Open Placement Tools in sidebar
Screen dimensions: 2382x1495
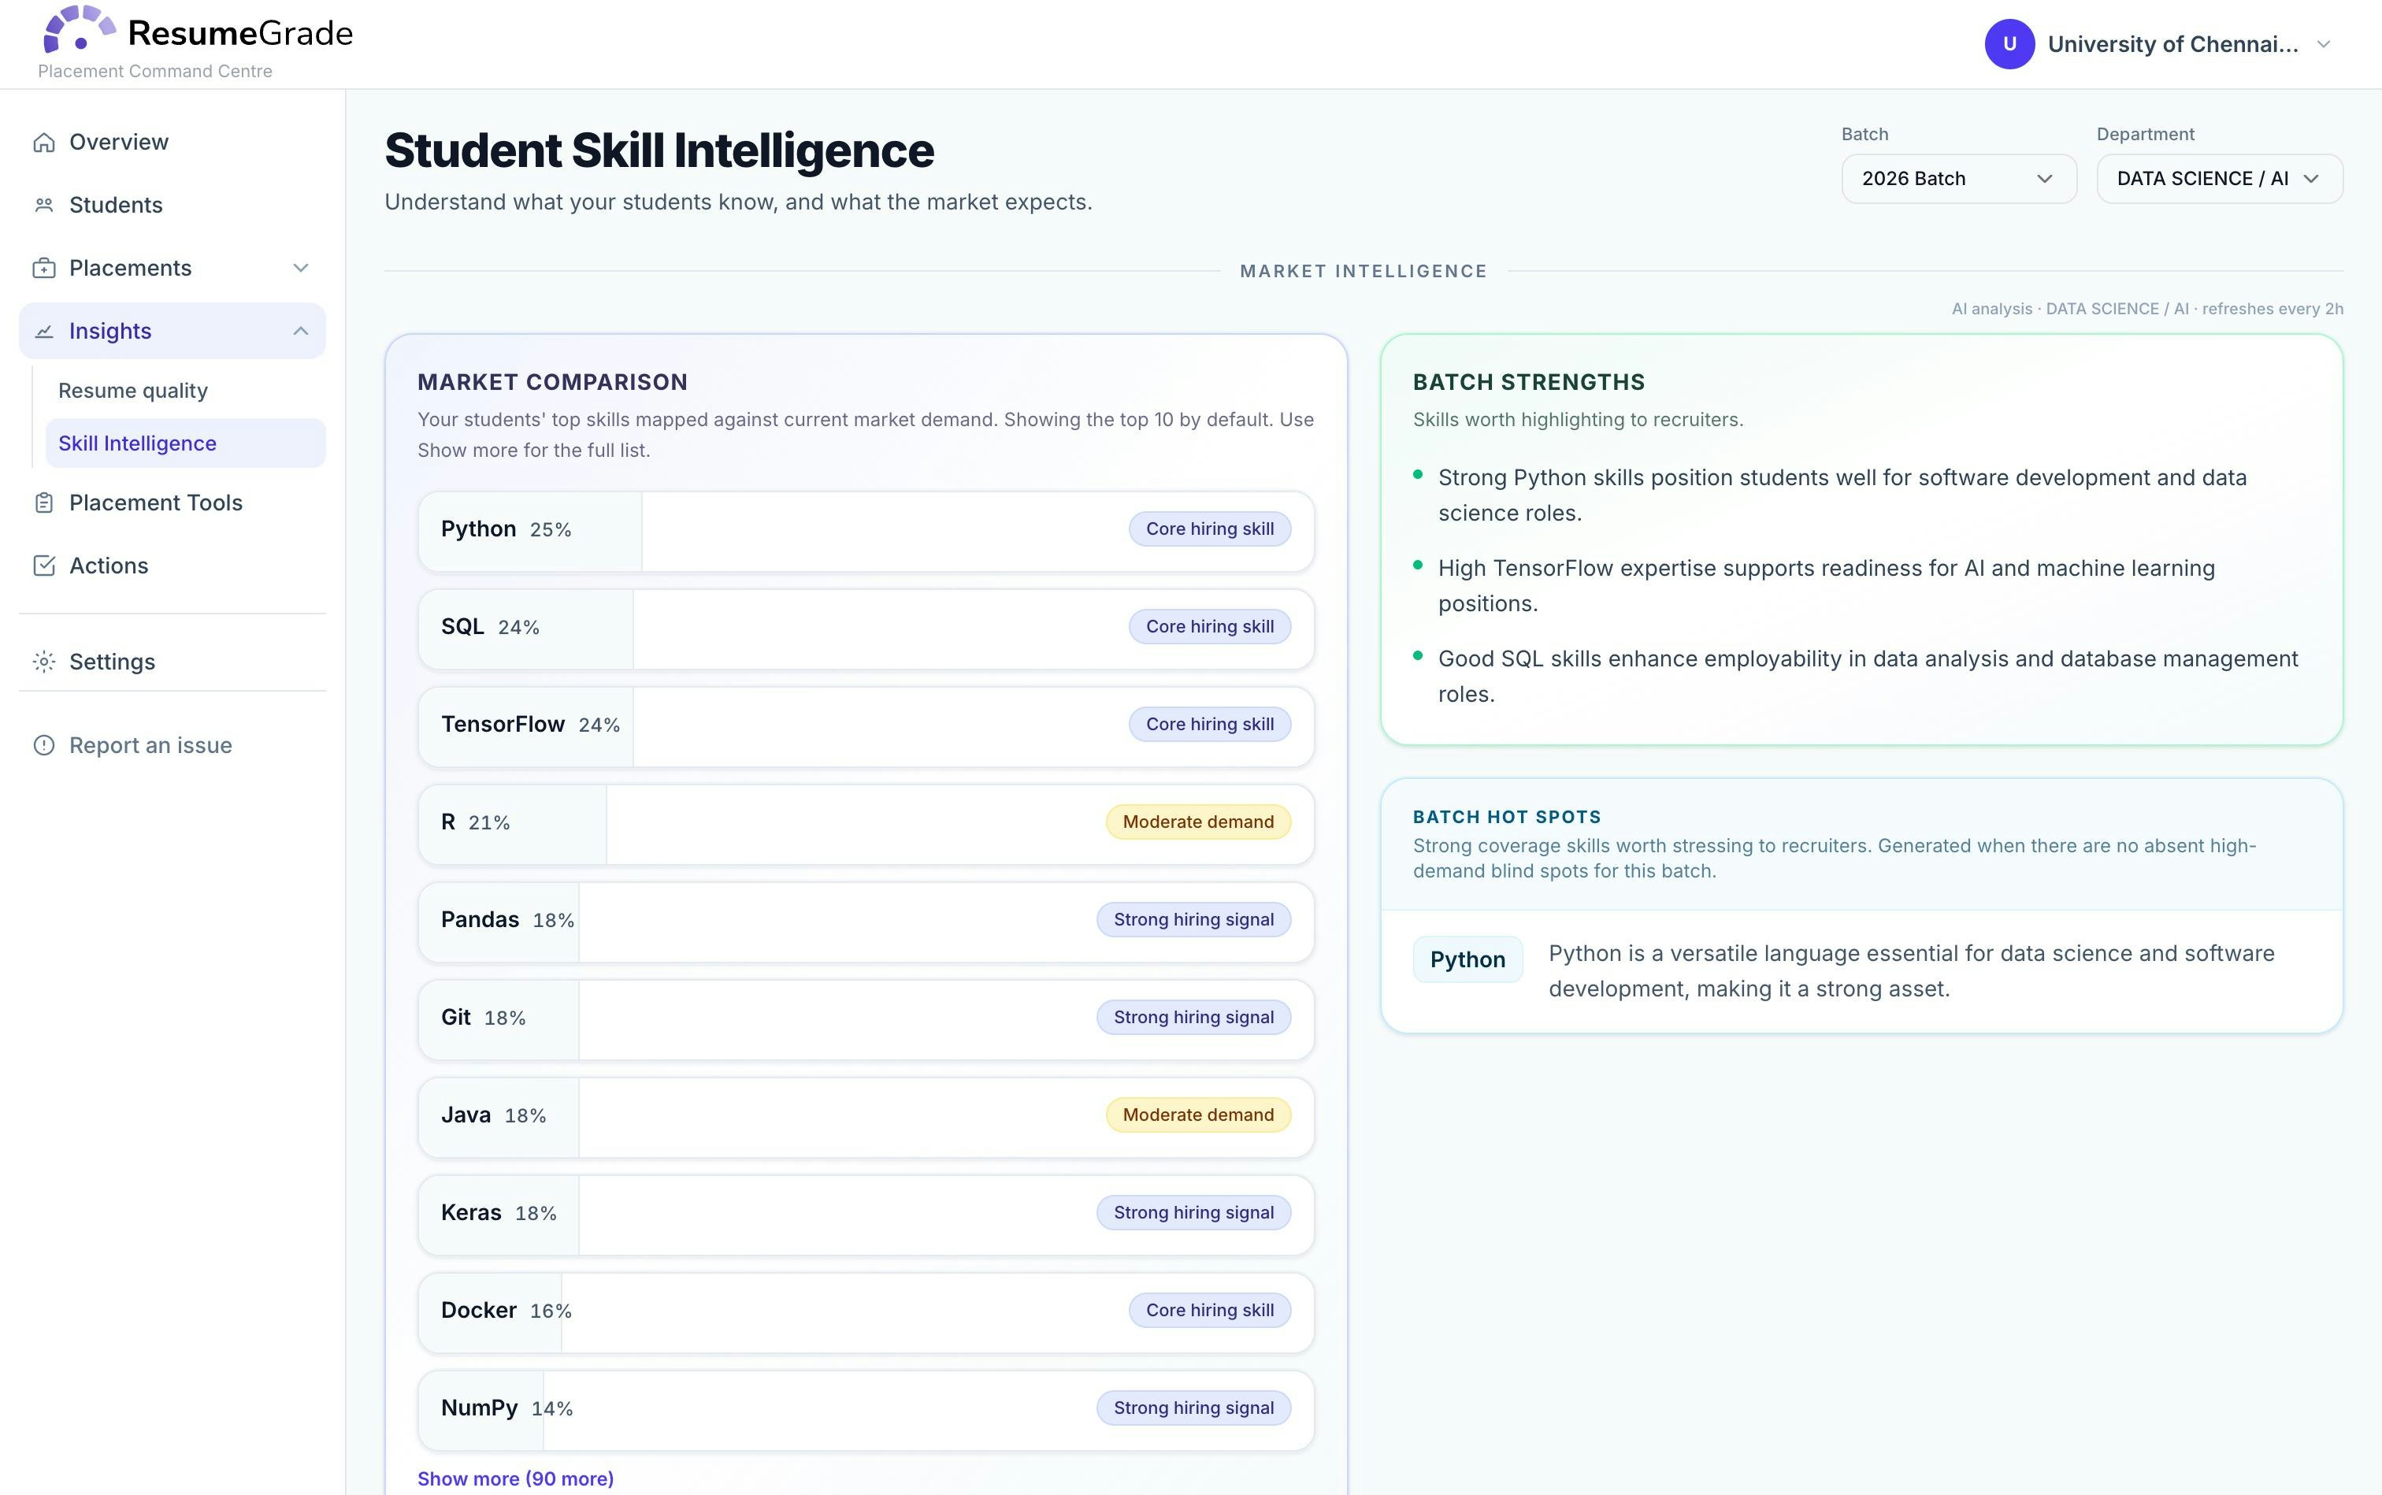(x=172, y=503)
